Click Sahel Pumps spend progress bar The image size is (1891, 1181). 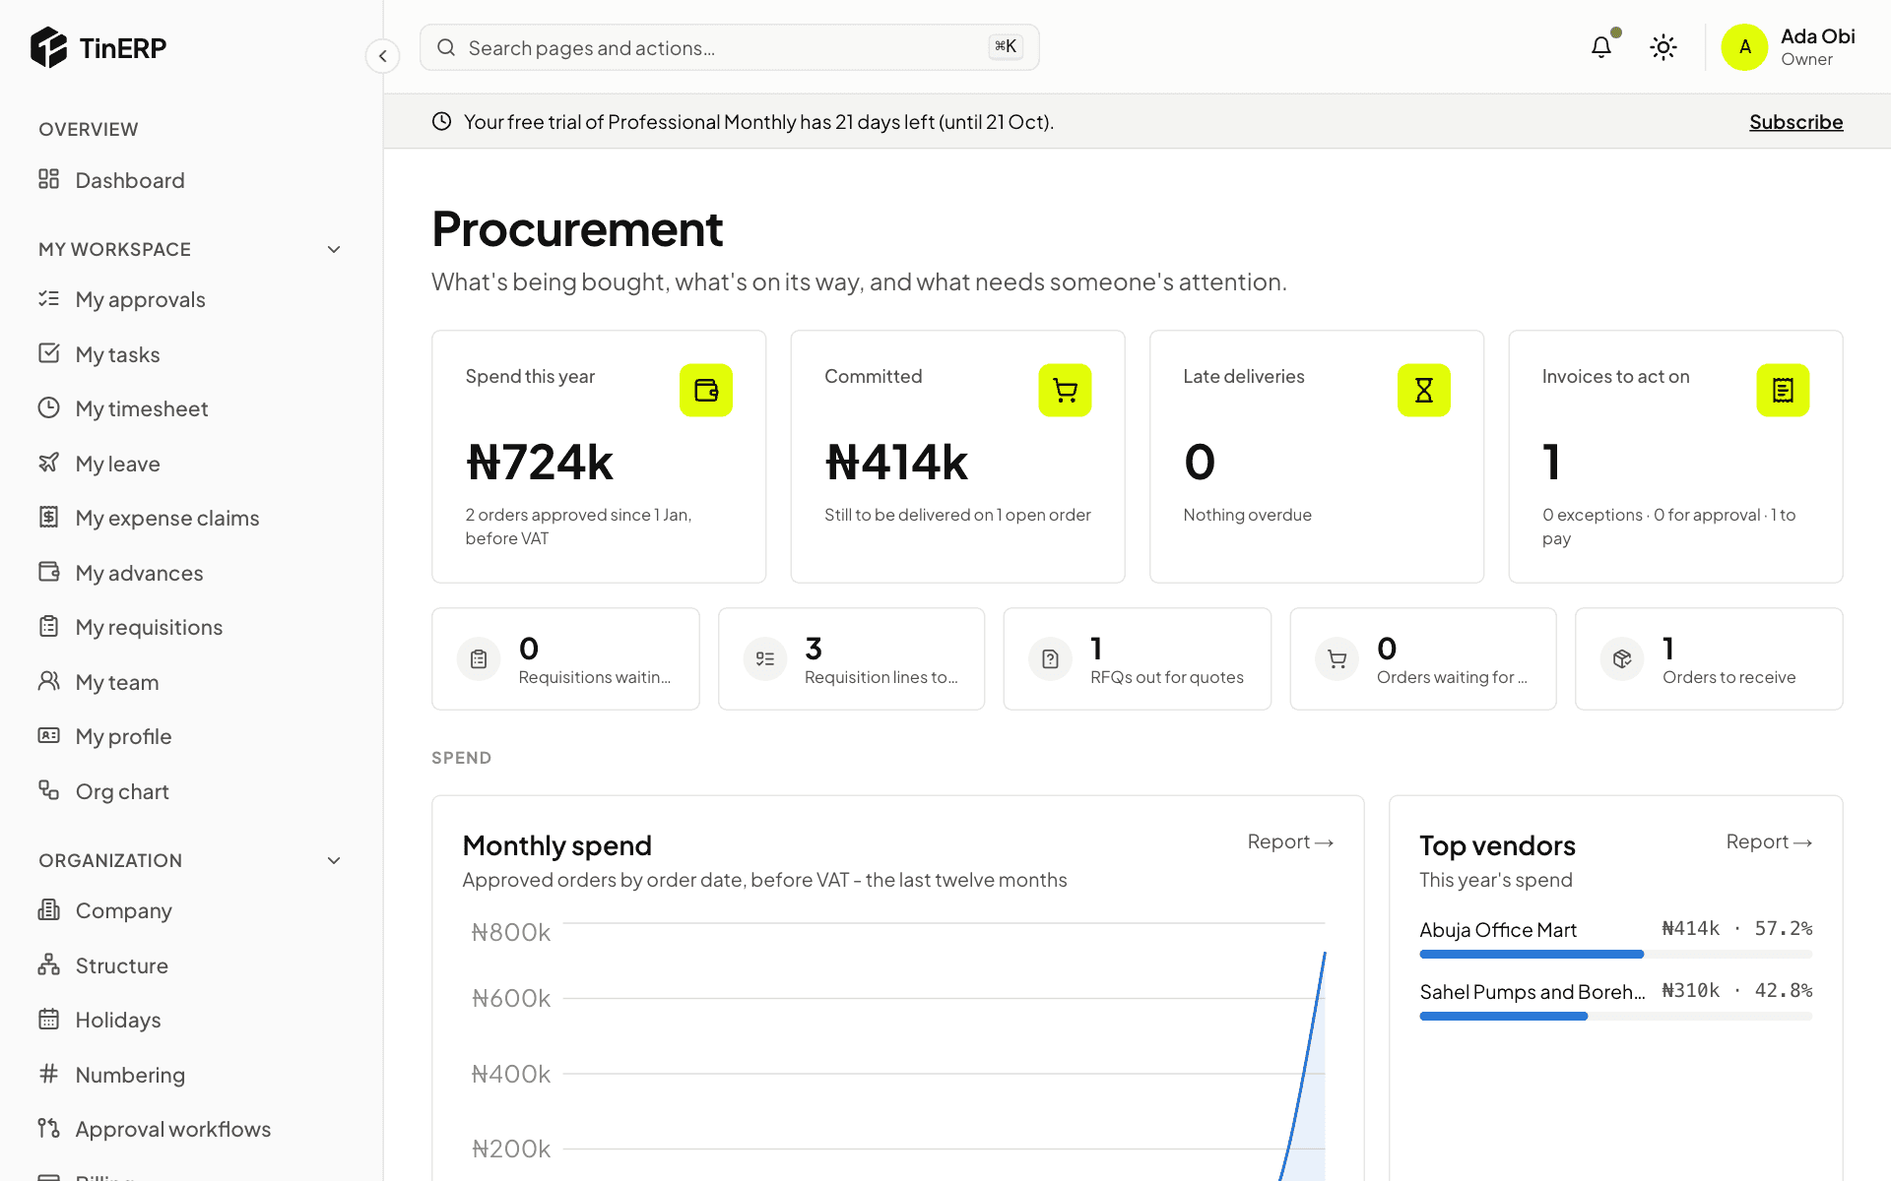tap(1615, 1016)
